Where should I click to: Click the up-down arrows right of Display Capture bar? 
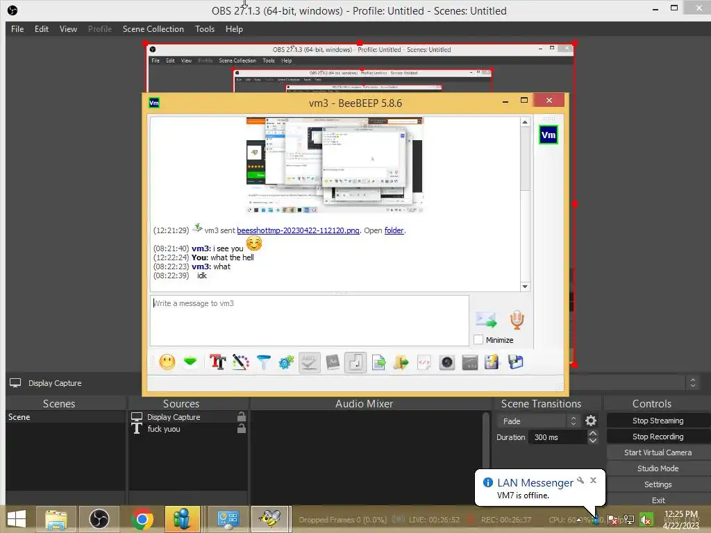tap(692, 383)
